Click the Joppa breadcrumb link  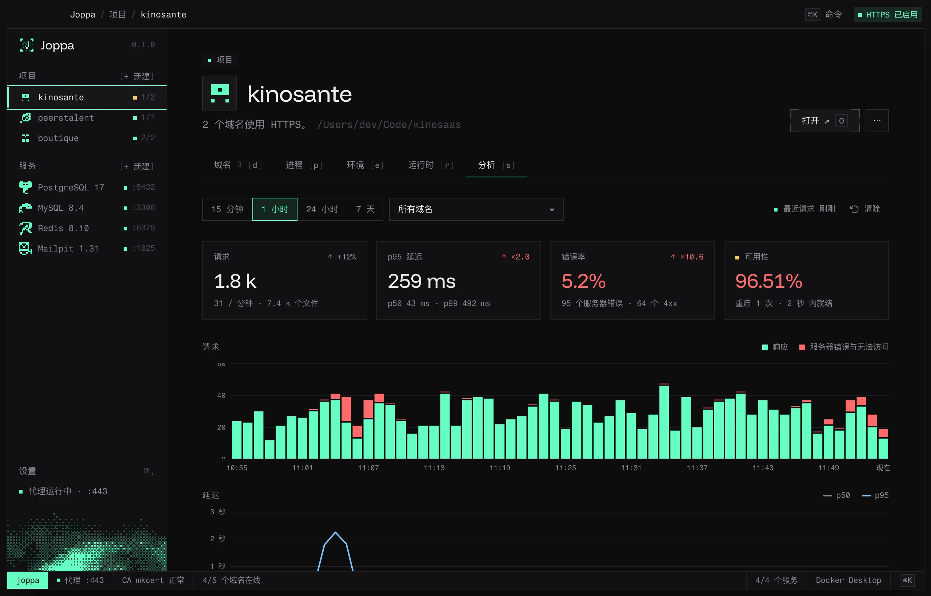83,15
